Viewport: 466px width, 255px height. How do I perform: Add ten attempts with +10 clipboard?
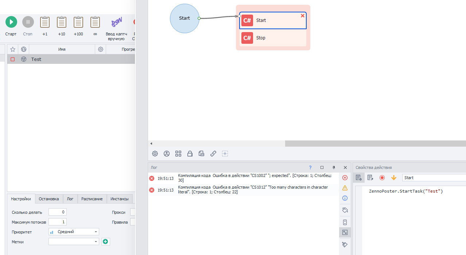click(62, 22)
